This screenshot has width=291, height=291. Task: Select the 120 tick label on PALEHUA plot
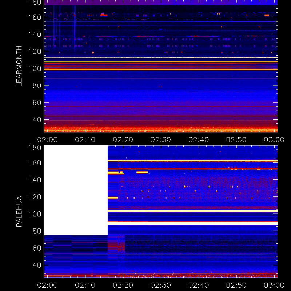tap(35, 197)
